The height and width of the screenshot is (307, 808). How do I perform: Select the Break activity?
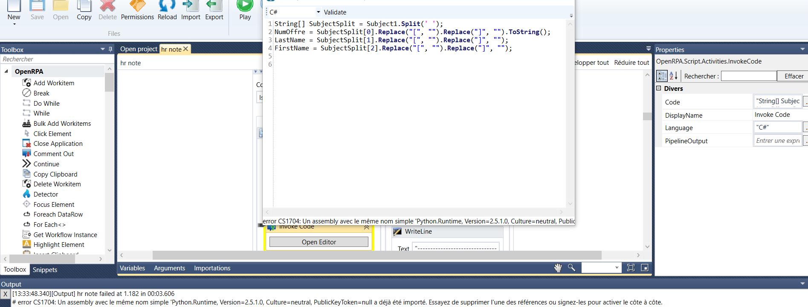point(41,93)
